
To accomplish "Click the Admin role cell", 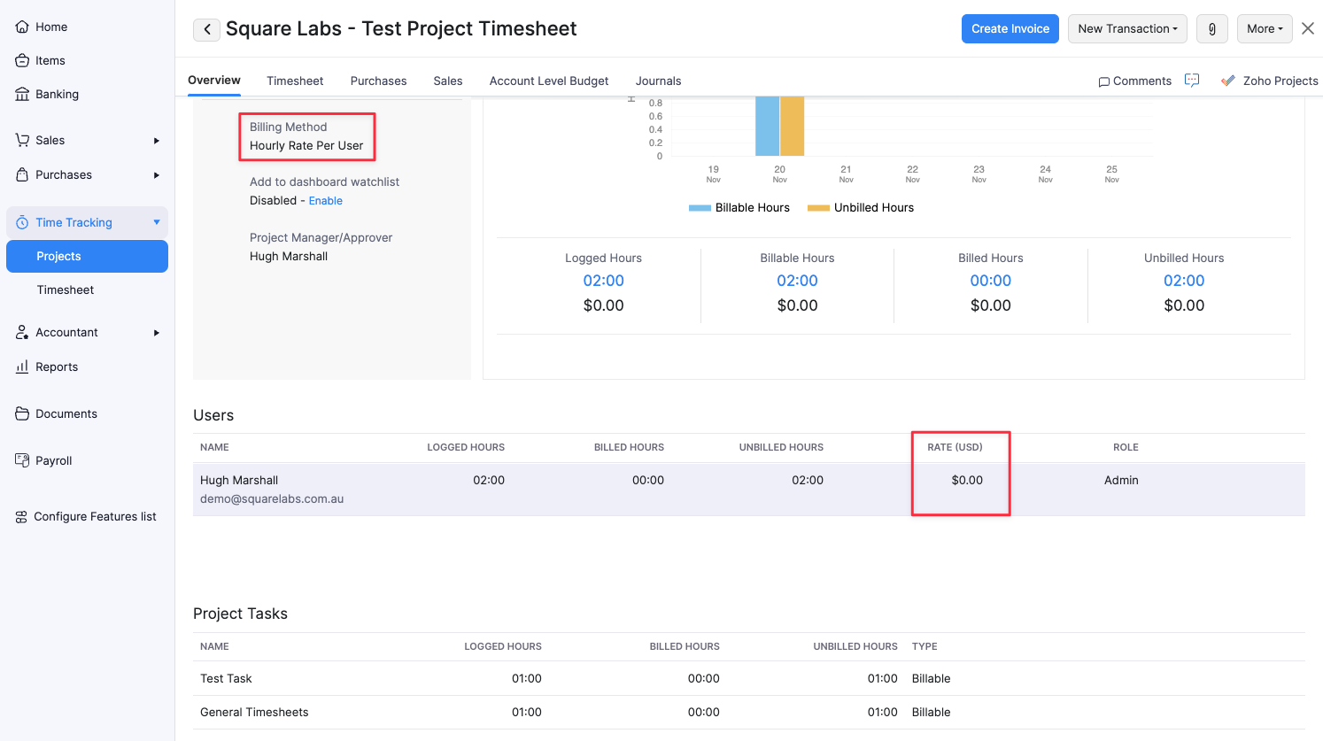I will pos(1121,480).
